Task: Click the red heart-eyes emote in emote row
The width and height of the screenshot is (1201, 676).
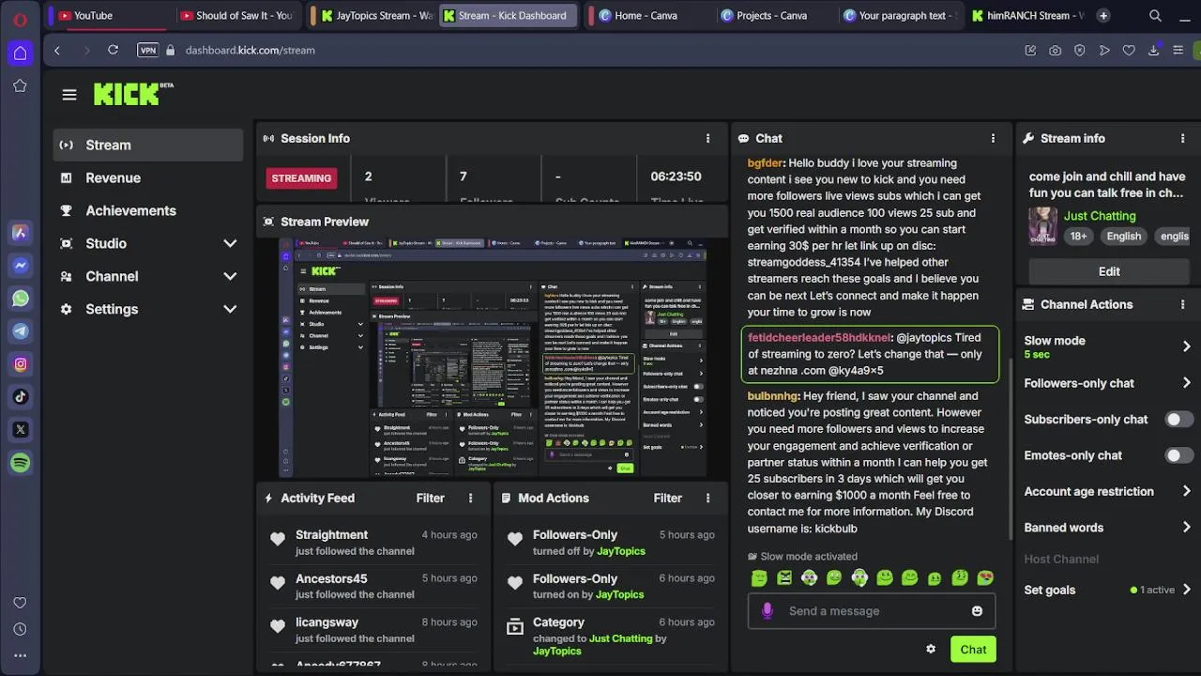Action: (x=985, y=578)
